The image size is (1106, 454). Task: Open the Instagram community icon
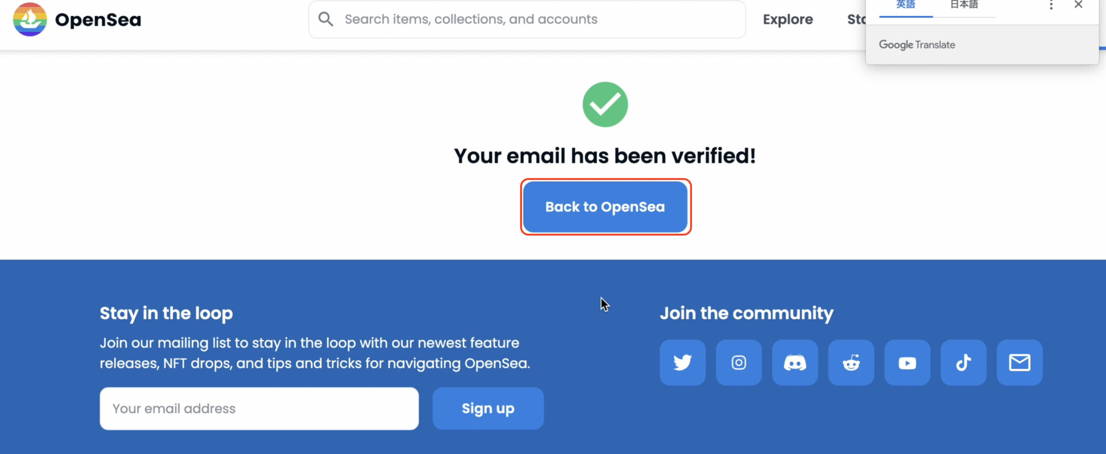tap(739, 363)
